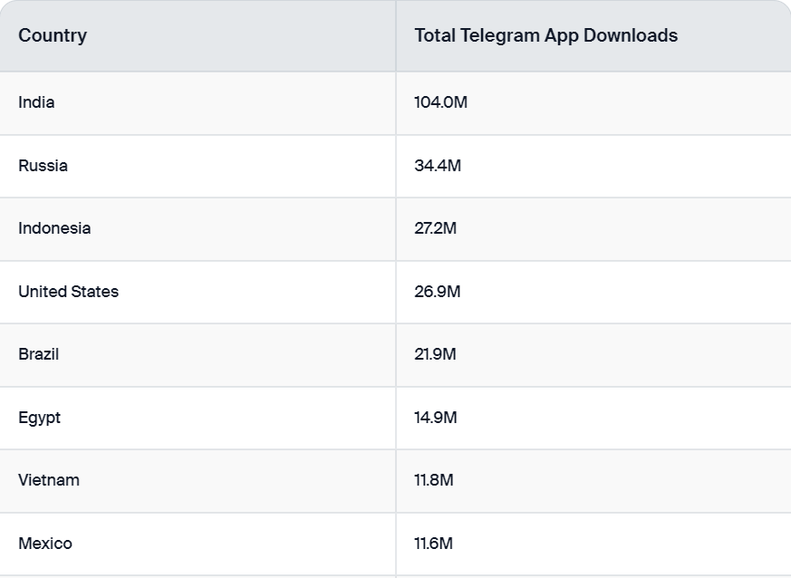
Task: Click the 21.9M downloads value
Action: click(435, 354)
